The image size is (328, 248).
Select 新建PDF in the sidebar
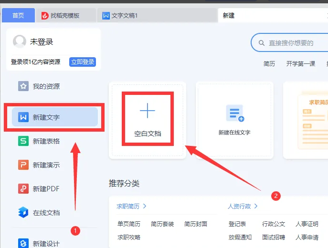[x=55, y=189]
